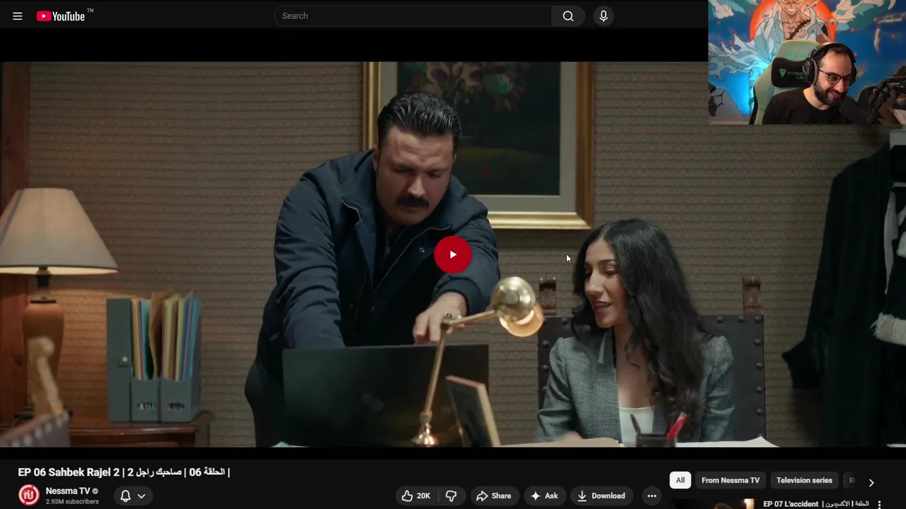
Task: Click the EP 07 video thumbnail
Action: tap(712, 504)
